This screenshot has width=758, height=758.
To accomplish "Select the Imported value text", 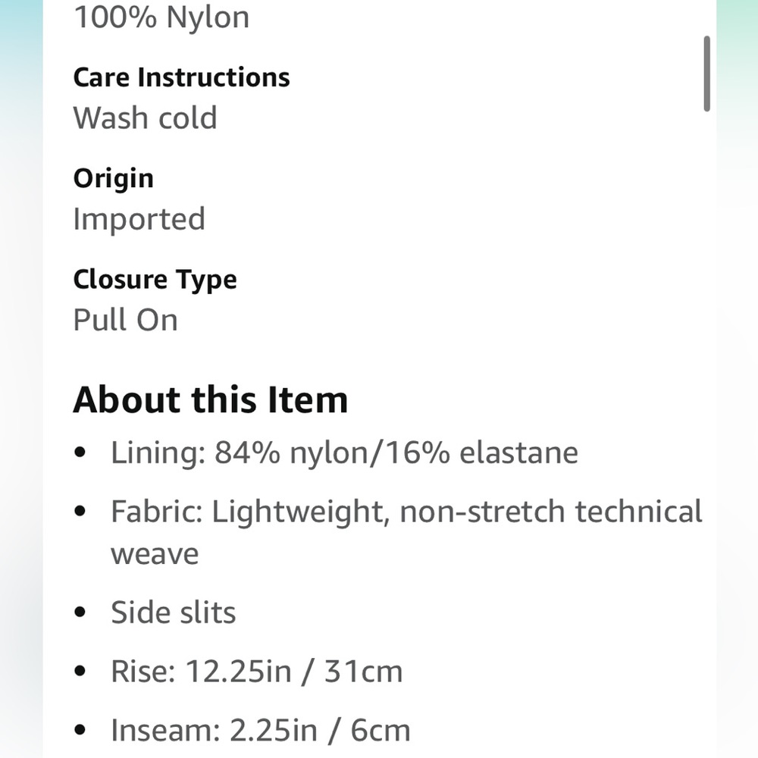I will click(x=139, y=220).
